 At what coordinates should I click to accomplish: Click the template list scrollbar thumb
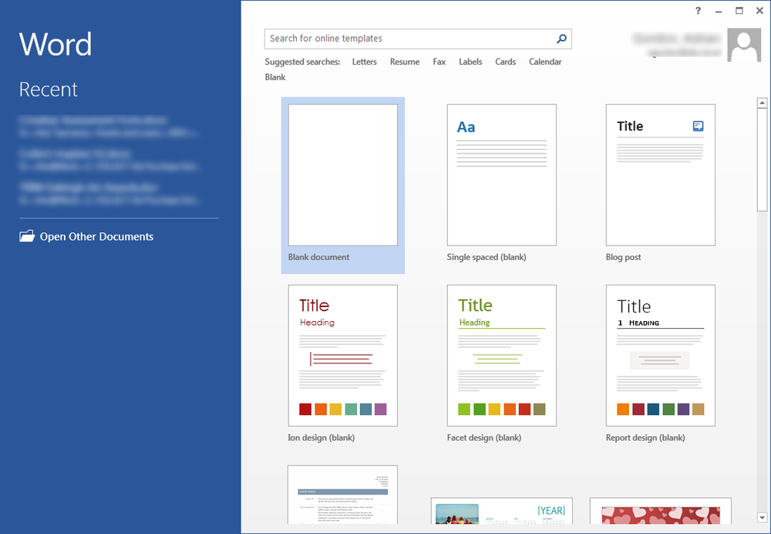coord(763,160)
